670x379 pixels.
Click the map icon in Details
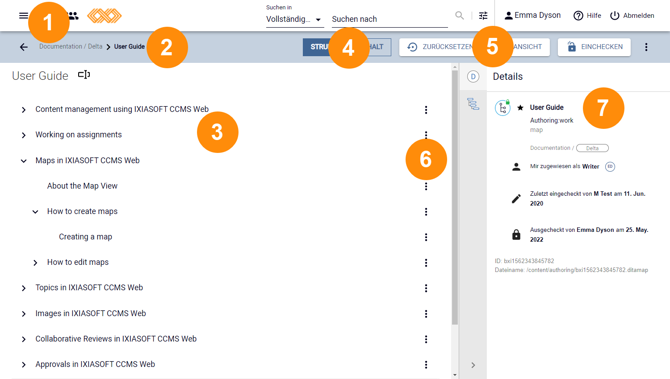pos(502,108)
